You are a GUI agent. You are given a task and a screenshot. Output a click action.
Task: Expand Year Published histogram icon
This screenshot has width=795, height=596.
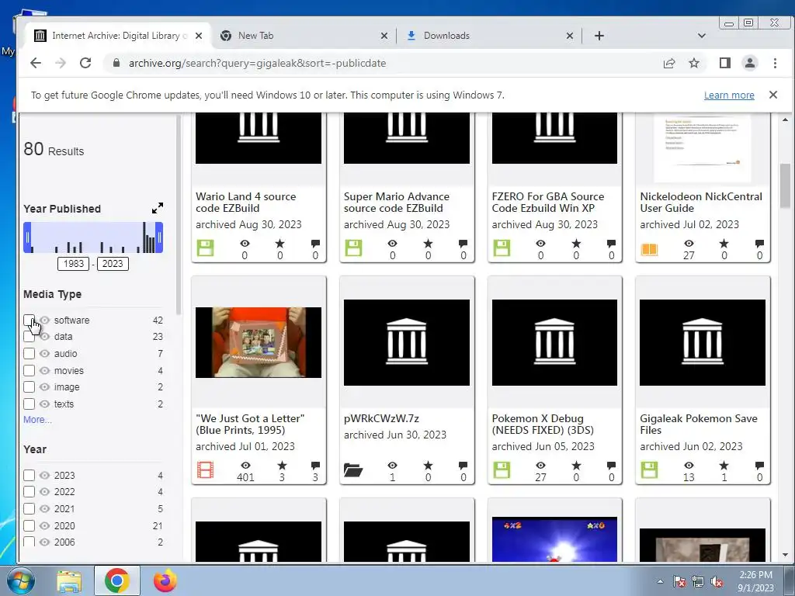(x=157, y=208)
